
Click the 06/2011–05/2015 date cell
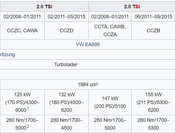pos(153,16)
